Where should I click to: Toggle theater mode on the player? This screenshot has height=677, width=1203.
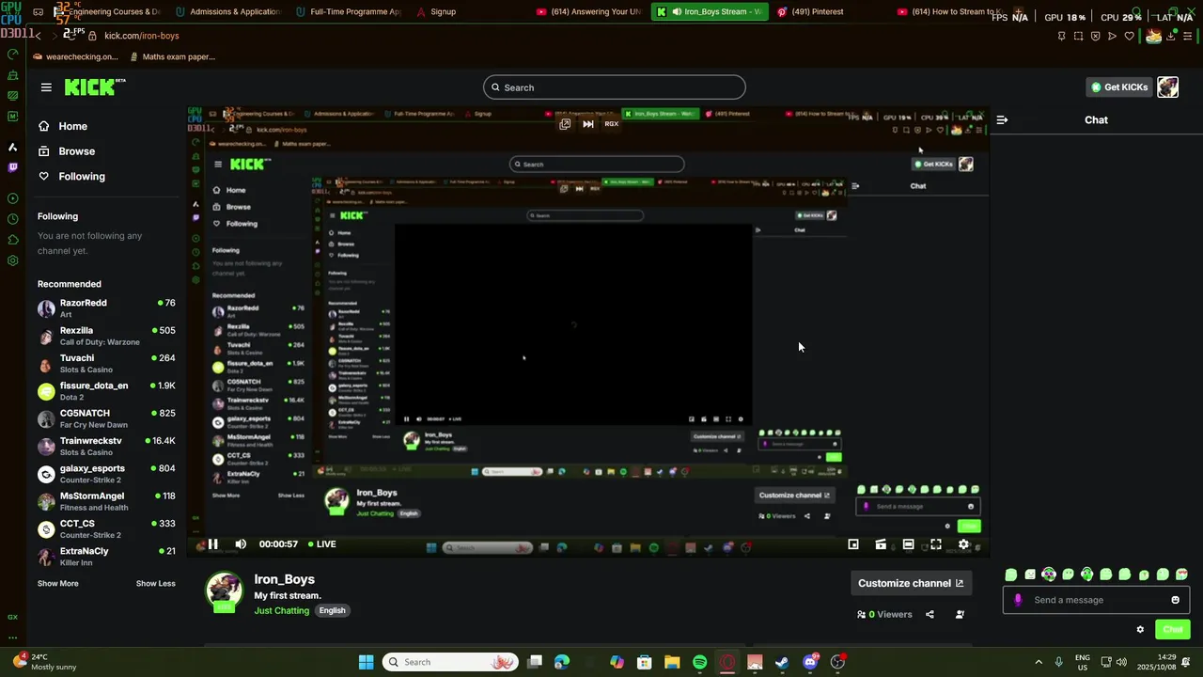coord(908,543)
